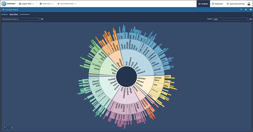Image resolution: width=253 pixels, height=132 pixels.
Task: Select the Cluster Wheel tab
Action: point(14,14)
